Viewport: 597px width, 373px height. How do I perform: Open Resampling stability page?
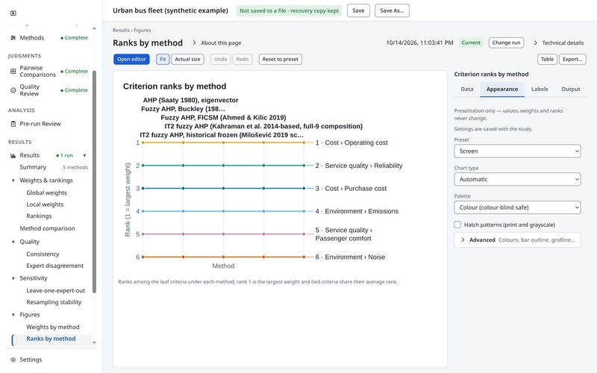coord(54,302)
